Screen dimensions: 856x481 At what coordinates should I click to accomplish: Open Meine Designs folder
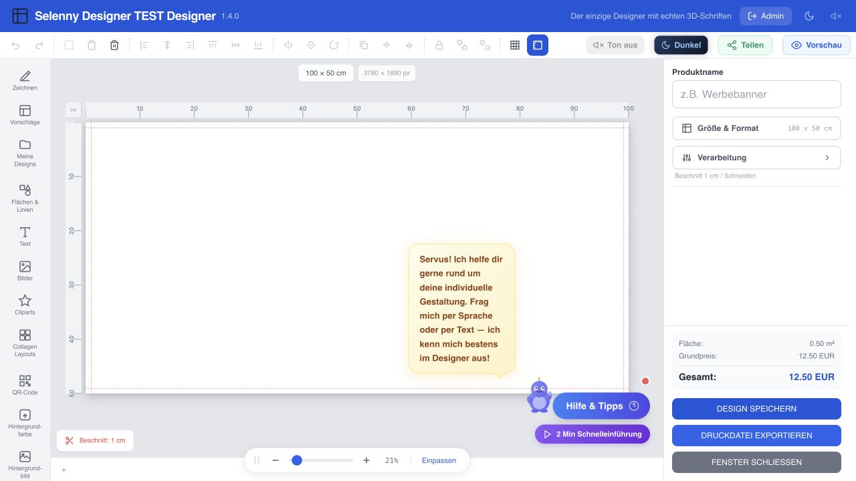25,153
